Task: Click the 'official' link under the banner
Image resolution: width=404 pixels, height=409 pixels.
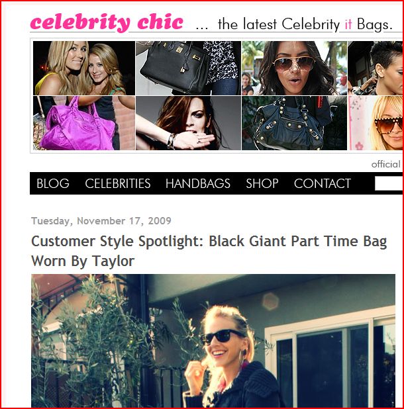Action: (x=385, y=164)
